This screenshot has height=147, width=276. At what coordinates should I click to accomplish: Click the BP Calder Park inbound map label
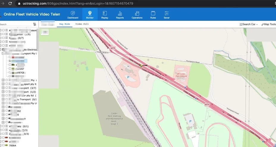tap(181, 75)
